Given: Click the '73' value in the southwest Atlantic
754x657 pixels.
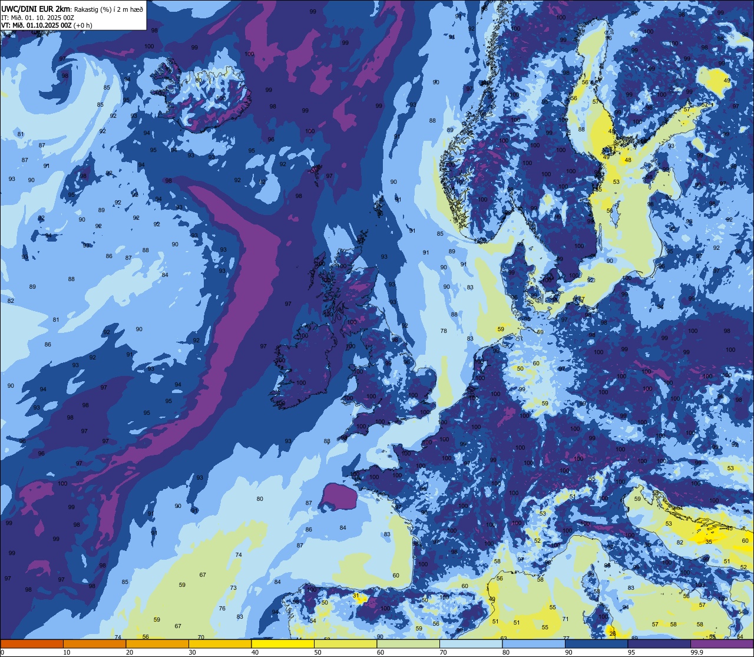Looking at the screenshot, I should tap(233, 588).
